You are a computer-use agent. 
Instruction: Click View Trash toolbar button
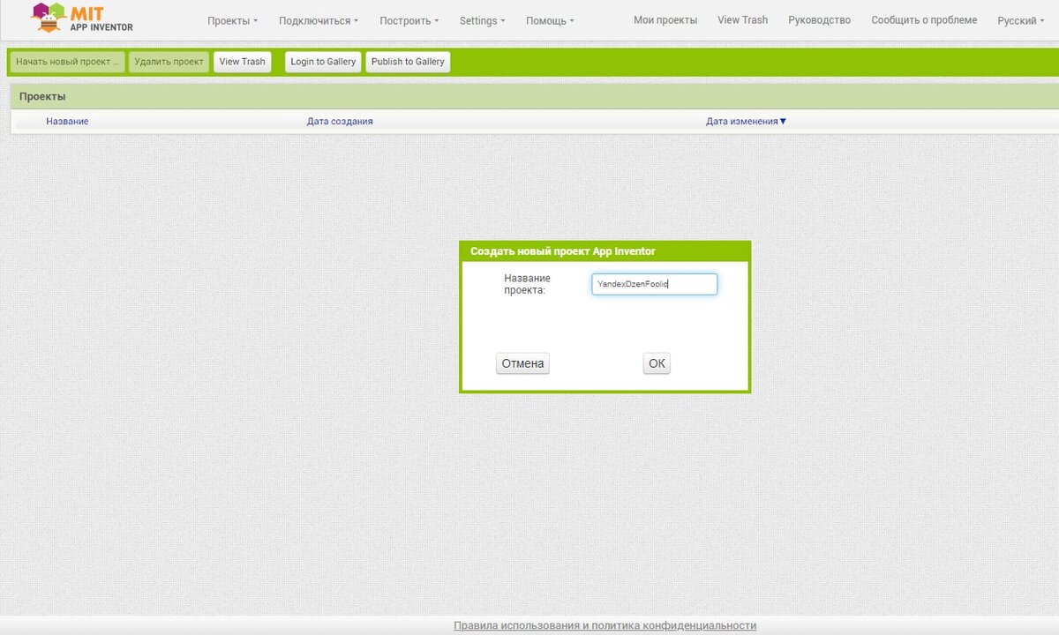tap(242, 62)
